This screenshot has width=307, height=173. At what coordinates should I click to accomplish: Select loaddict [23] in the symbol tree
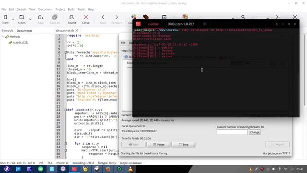pyautogui.click(x=21, y=43)
